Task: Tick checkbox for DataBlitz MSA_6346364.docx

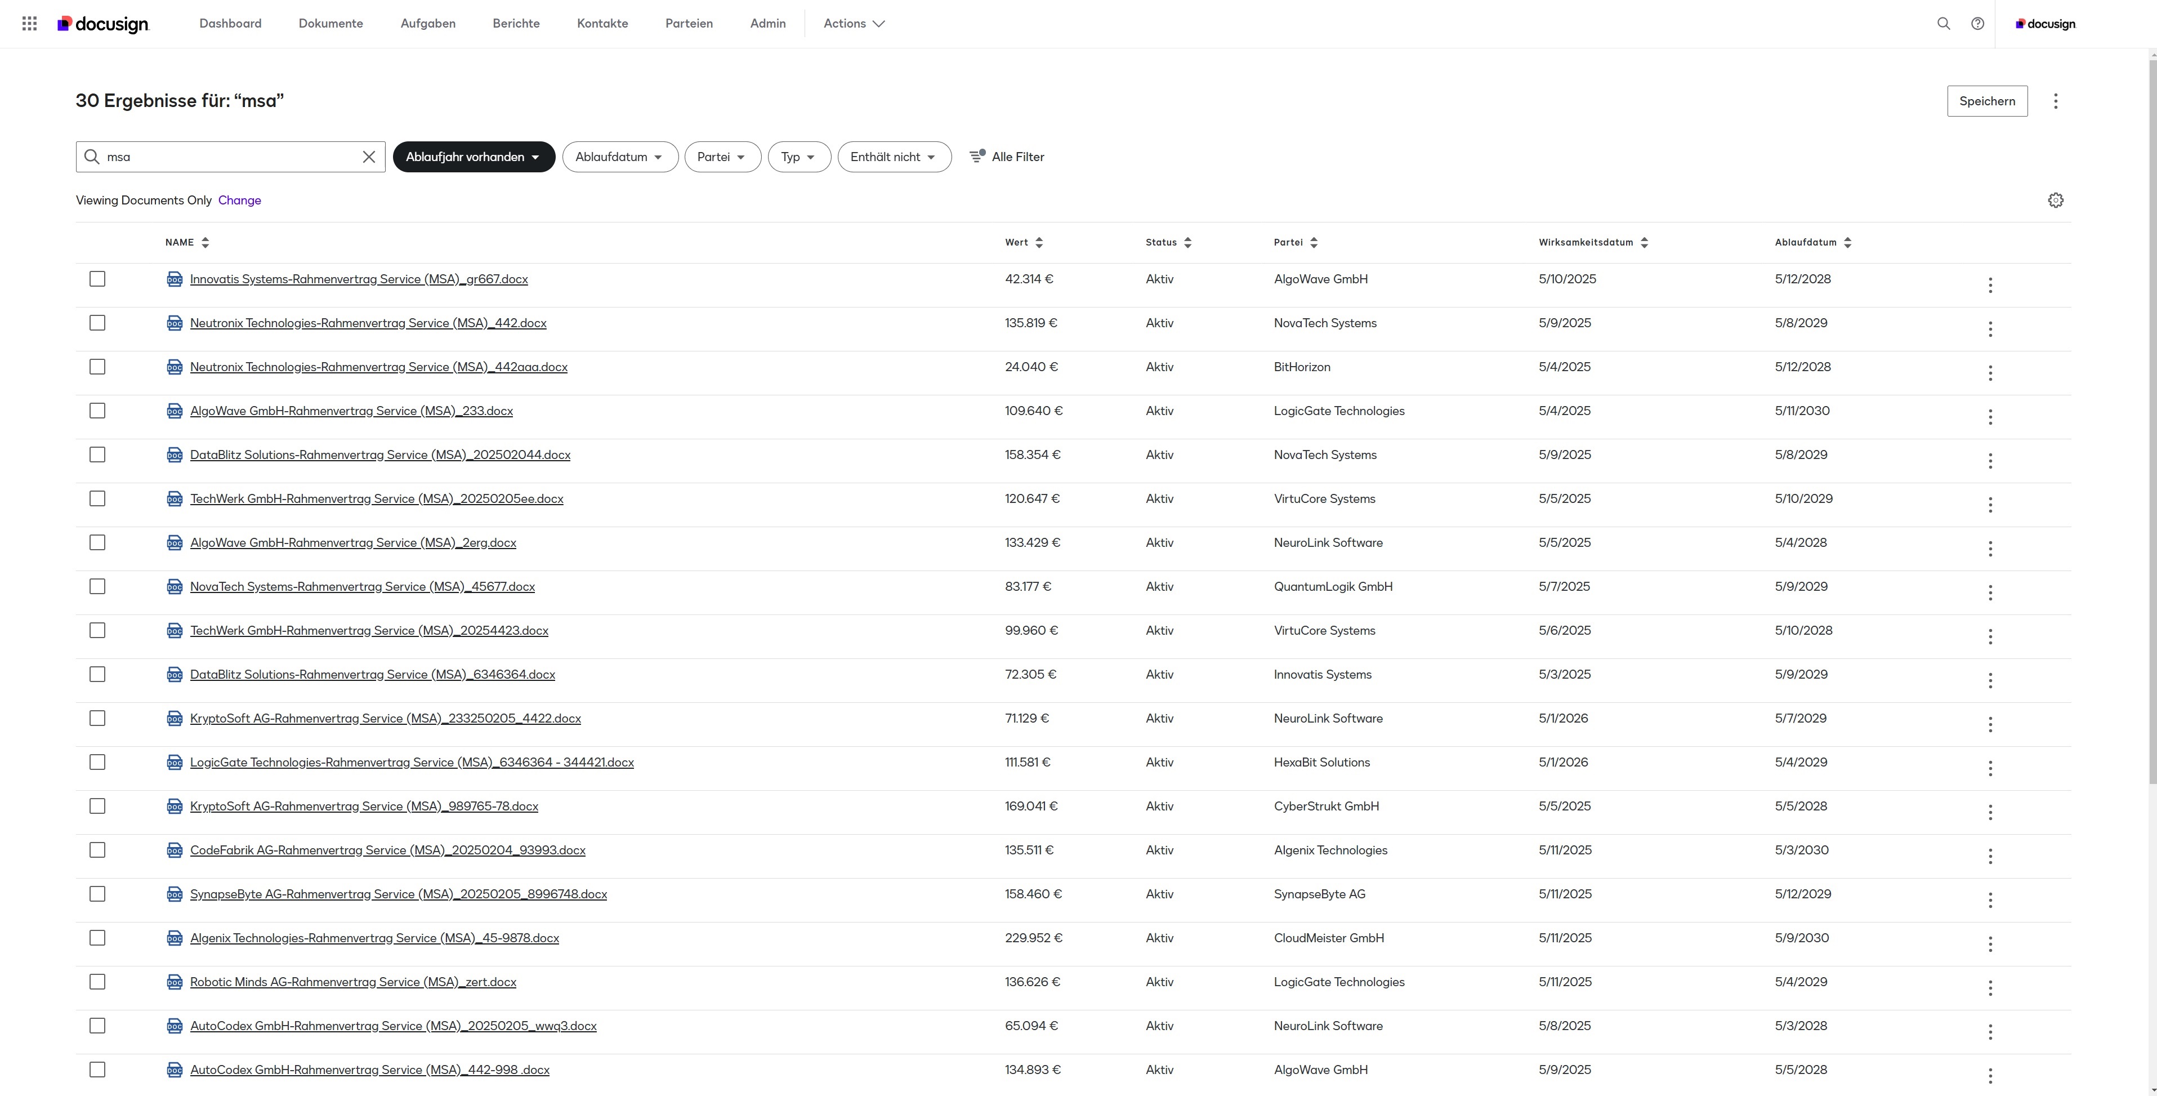Action: coord(97,674)
